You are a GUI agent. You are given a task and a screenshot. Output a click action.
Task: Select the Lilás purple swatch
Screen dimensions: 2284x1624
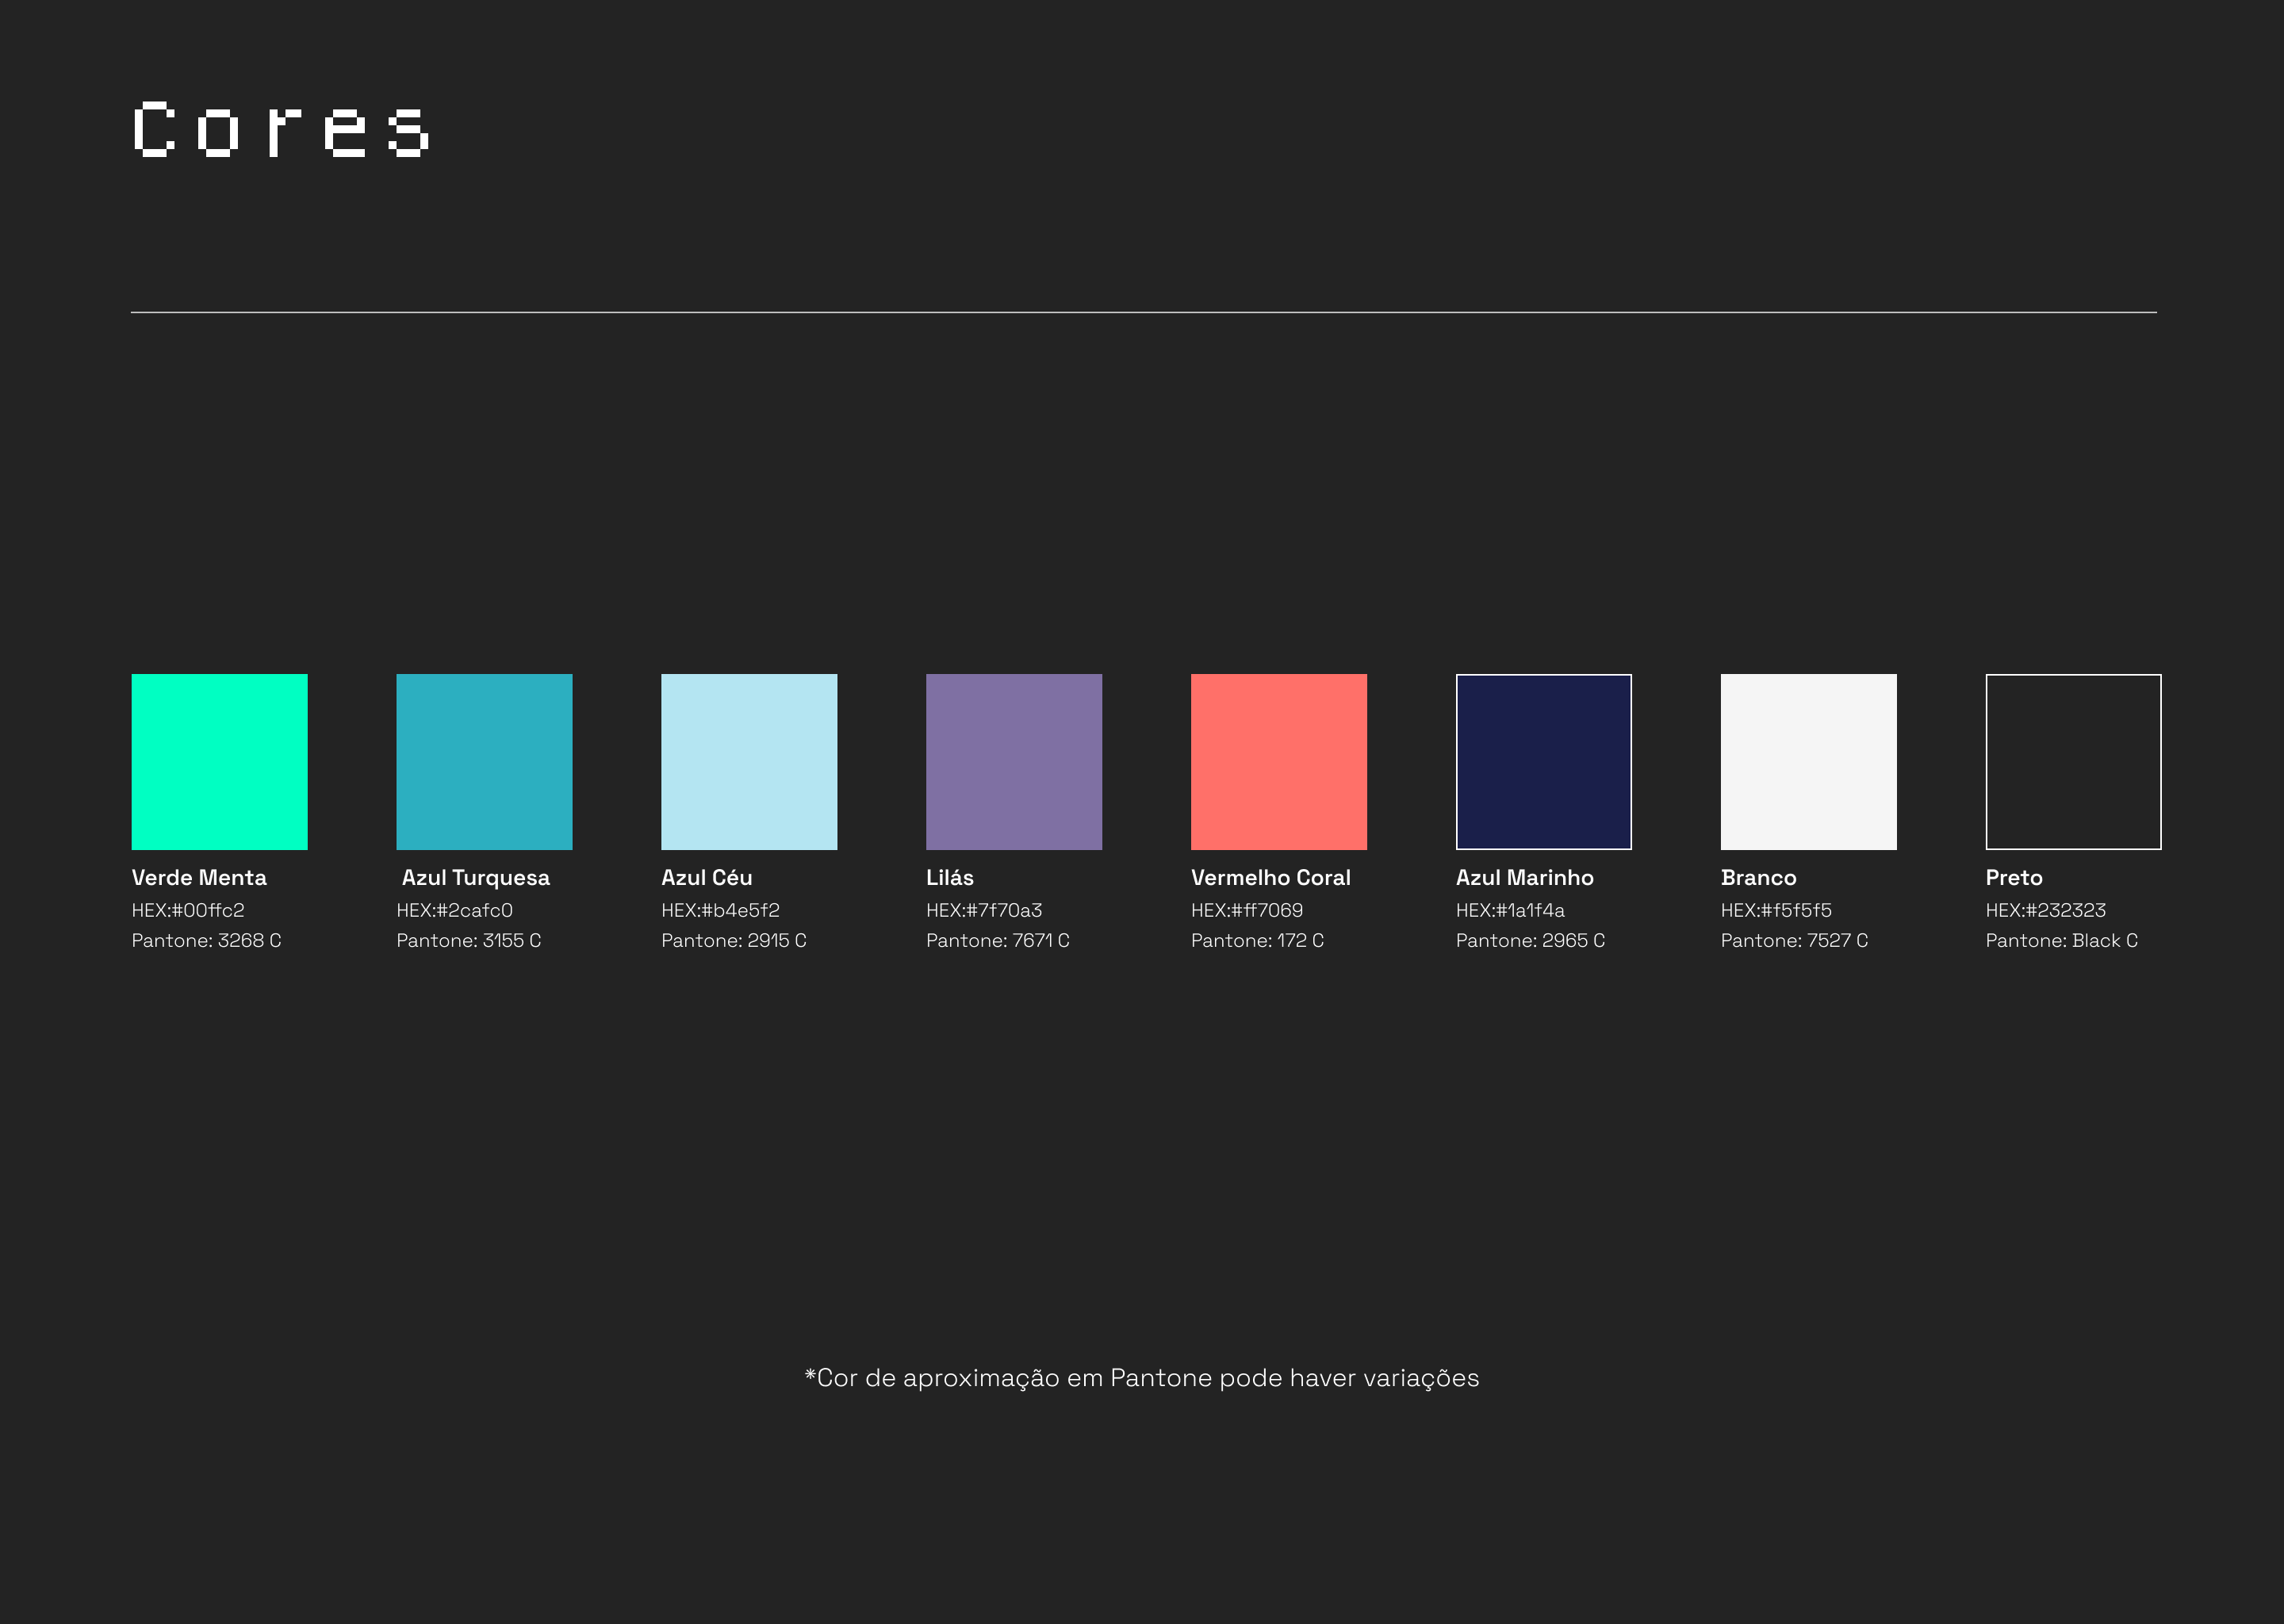pyautogui.click(x=1013, y=761)
